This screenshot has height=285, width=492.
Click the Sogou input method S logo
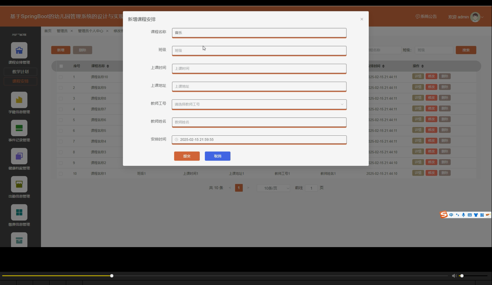point(444,215)
